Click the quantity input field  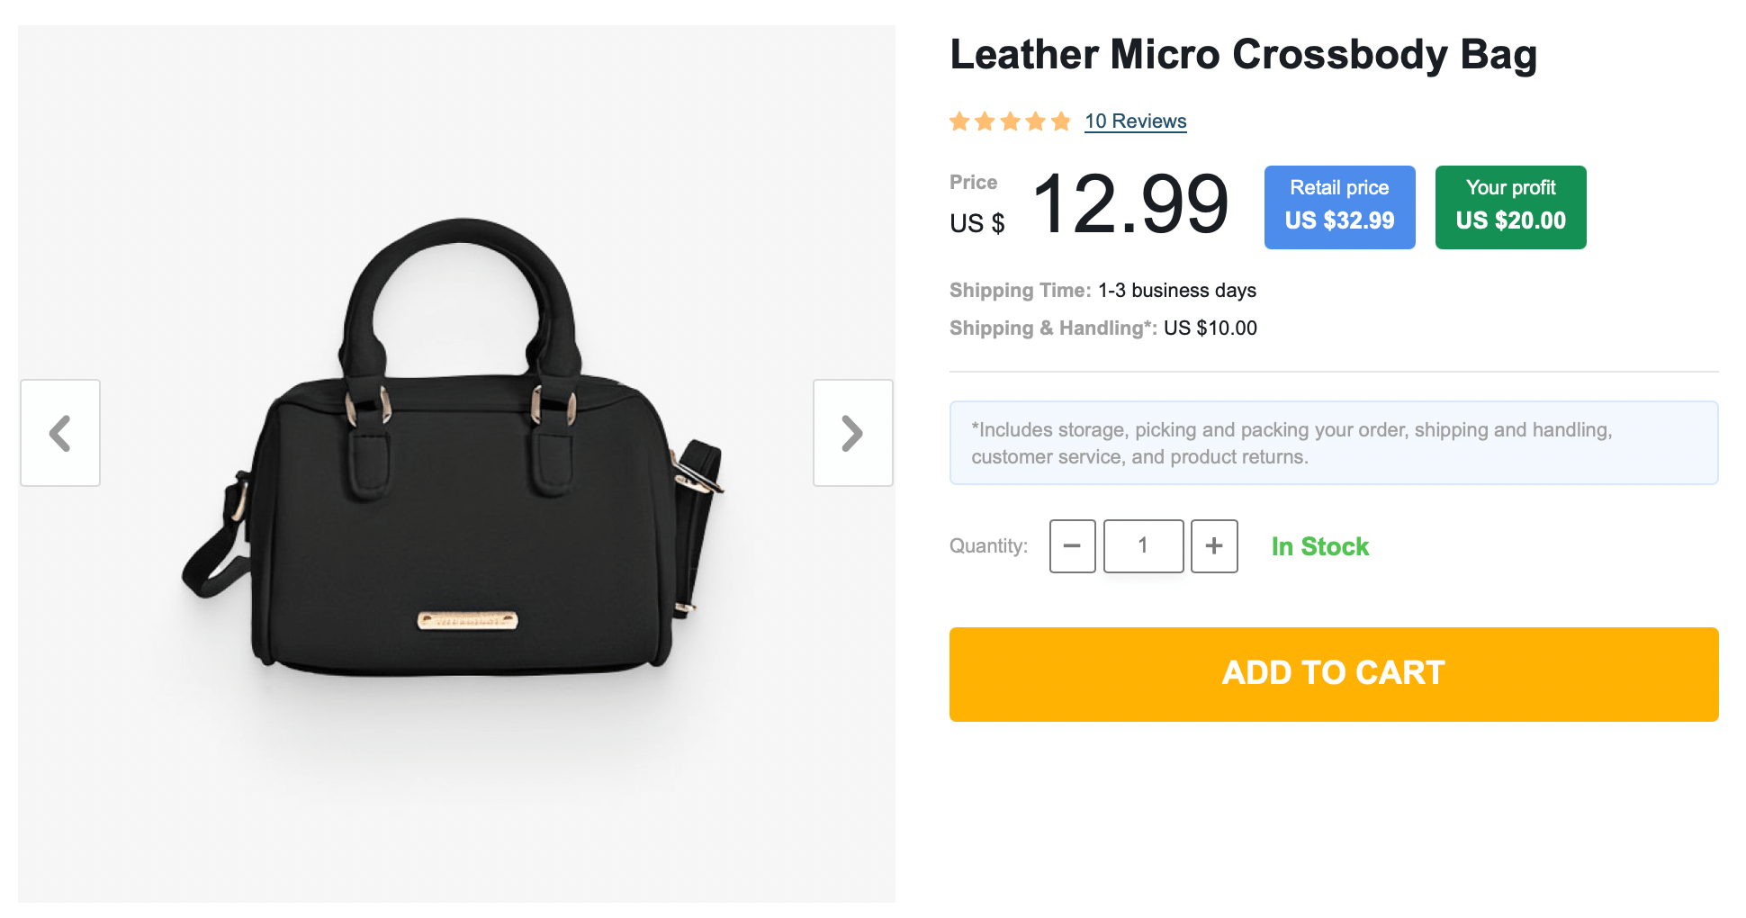pyautogui.click(x=1143, y=546)
